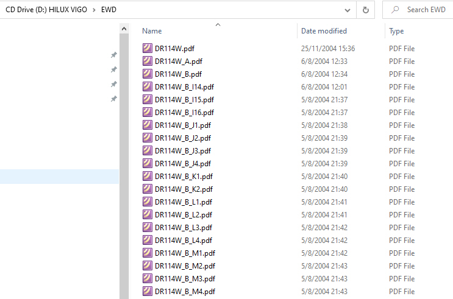
Task: Click date 6/8/2004 12:01 of DR114W_B_I14.pdf
Action: tap(324, 87)
